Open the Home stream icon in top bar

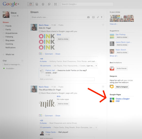point(31,4)
